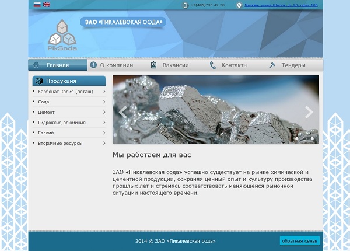Expand chevron for Цемент
The height and width of the screenshot is (251, 350).
104,112
